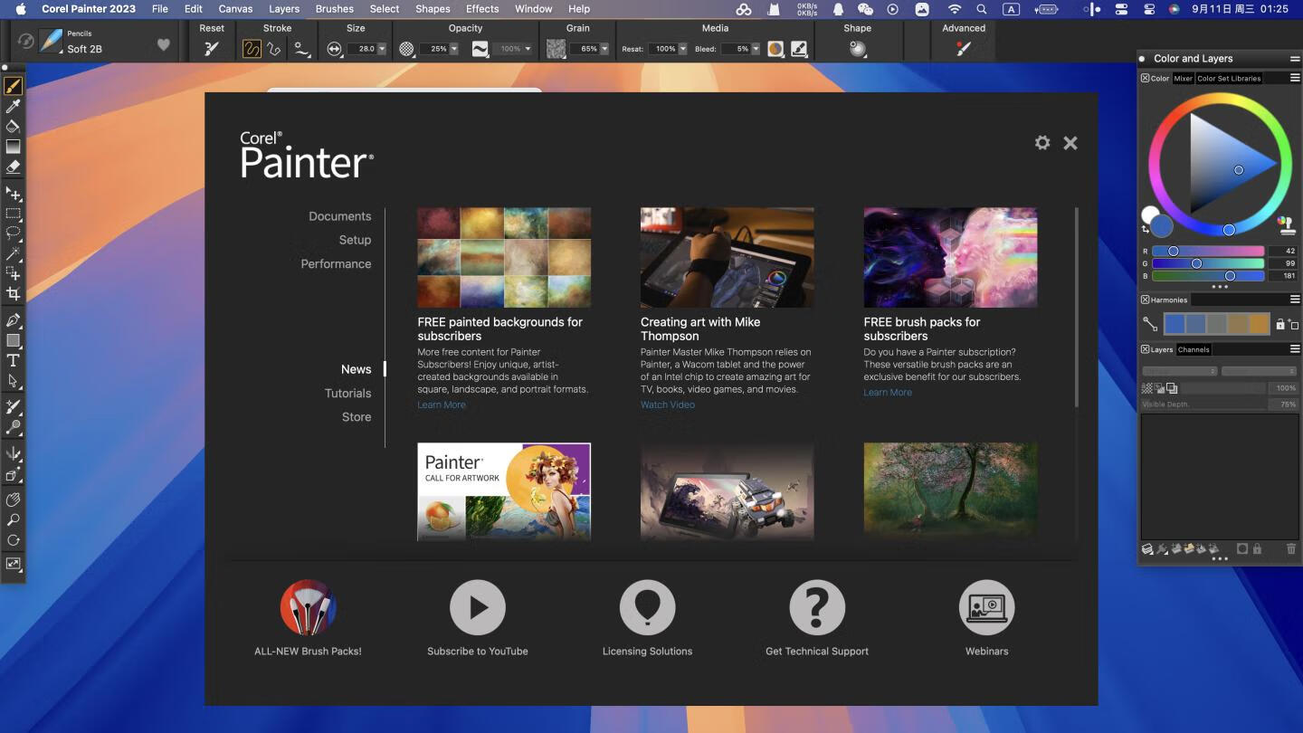Select the Text tool

(13, 360)
